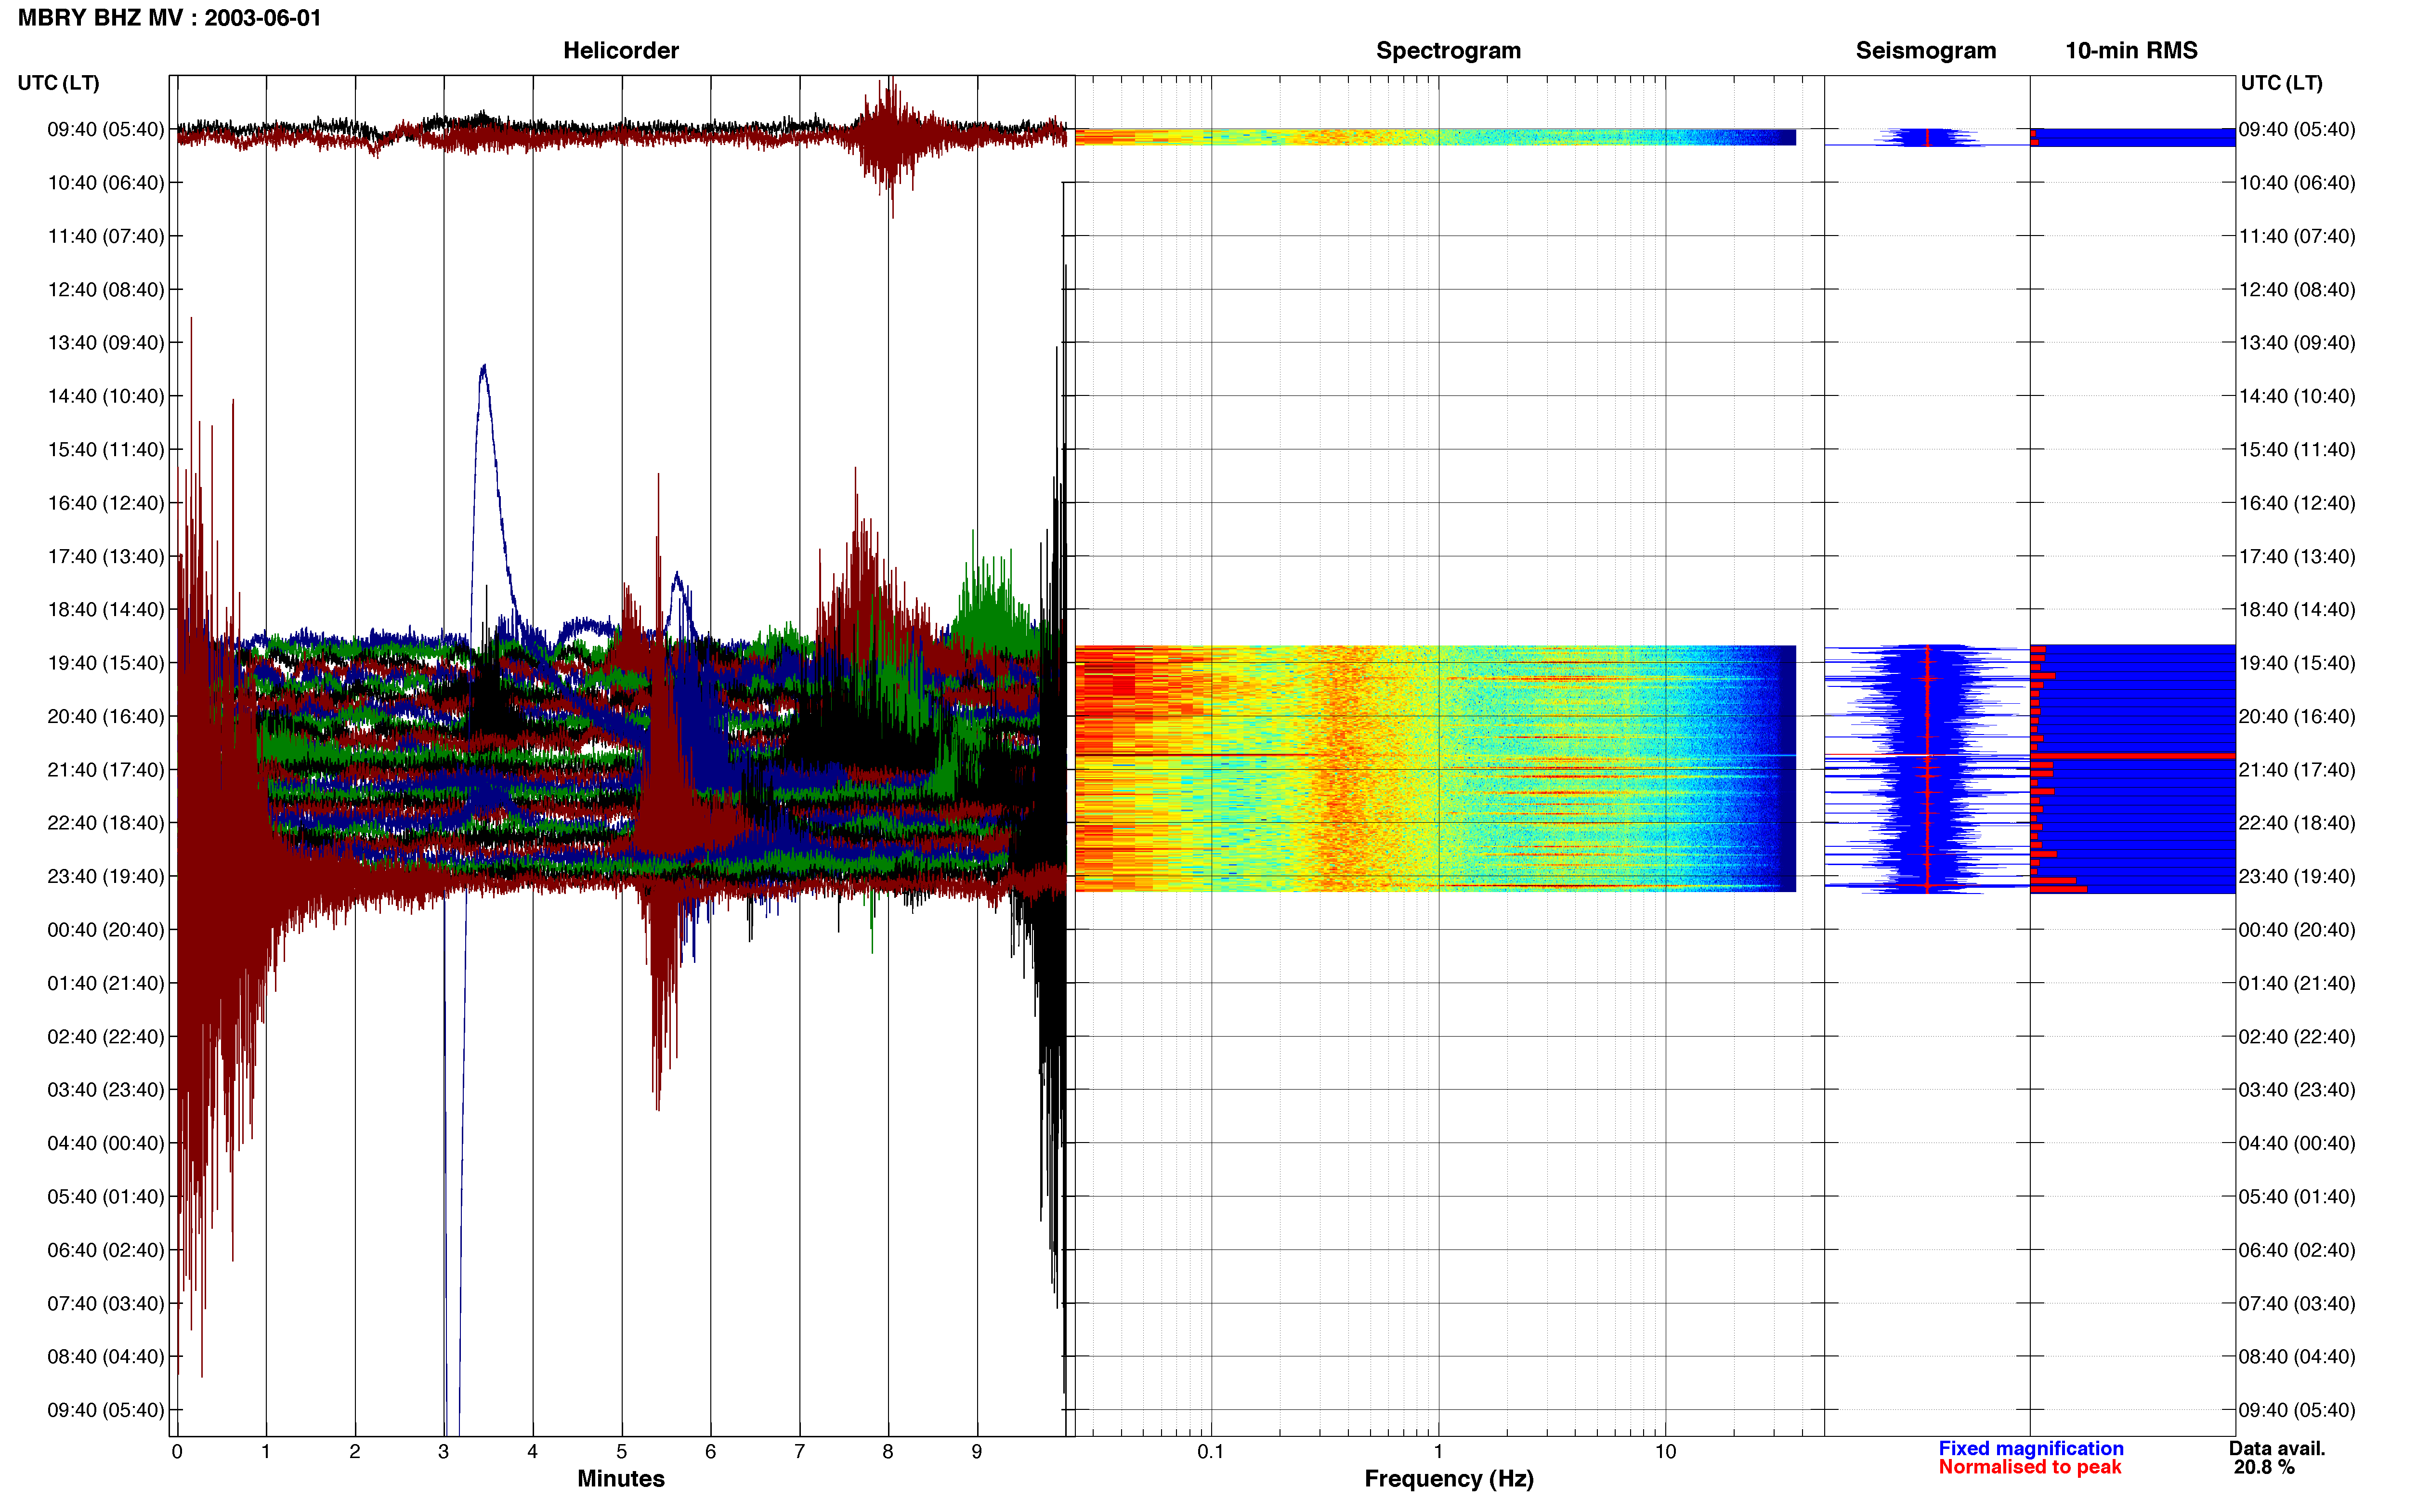
Task: Click the 'Spectrogram' panel heading
Action: coord(1449,51)
